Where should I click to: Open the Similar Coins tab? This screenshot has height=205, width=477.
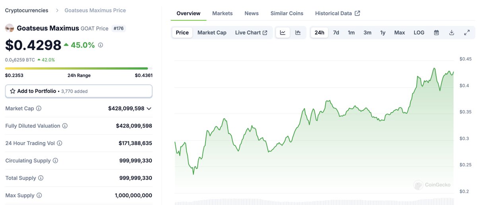287,14
